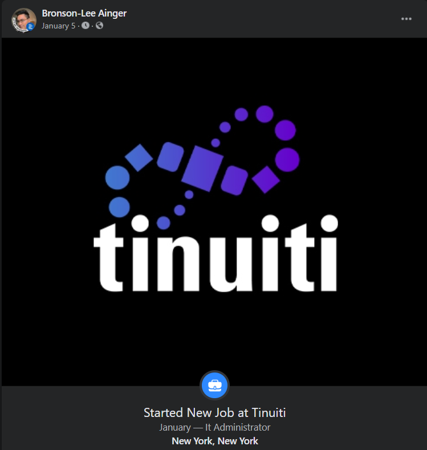Click the dot over the last i of tinuiti

pos(329,223)
